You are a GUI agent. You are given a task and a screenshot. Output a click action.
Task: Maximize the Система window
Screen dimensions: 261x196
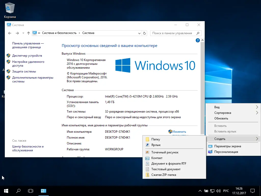pyautogui.click(x=187, y=25)
